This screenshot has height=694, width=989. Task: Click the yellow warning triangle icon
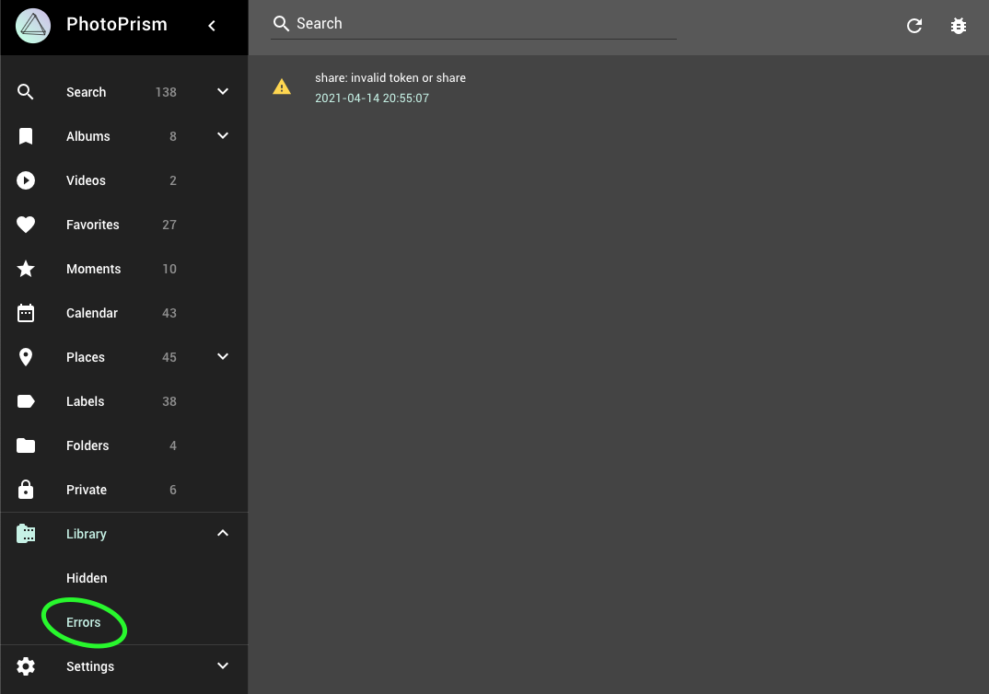281,87
